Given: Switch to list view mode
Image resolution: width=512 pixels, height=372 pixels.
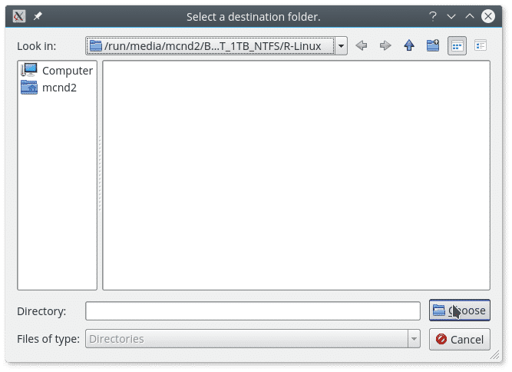Looking at the screenshot, I should pos(457,46).
